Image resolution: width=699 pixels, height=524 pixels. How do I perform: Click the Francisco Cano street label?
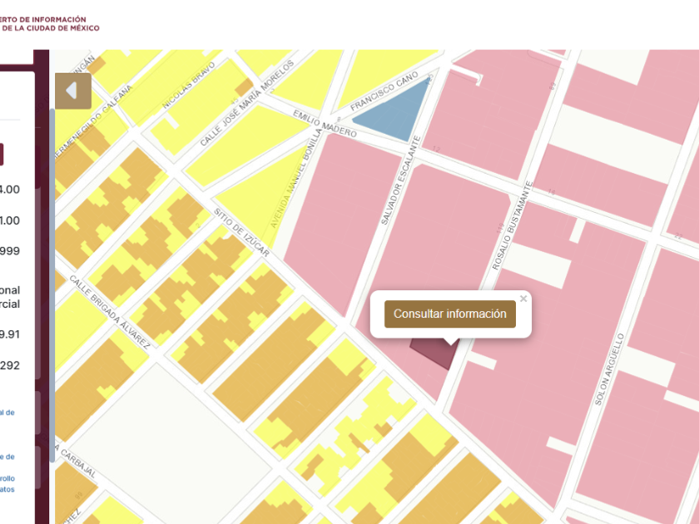(384, 91)
